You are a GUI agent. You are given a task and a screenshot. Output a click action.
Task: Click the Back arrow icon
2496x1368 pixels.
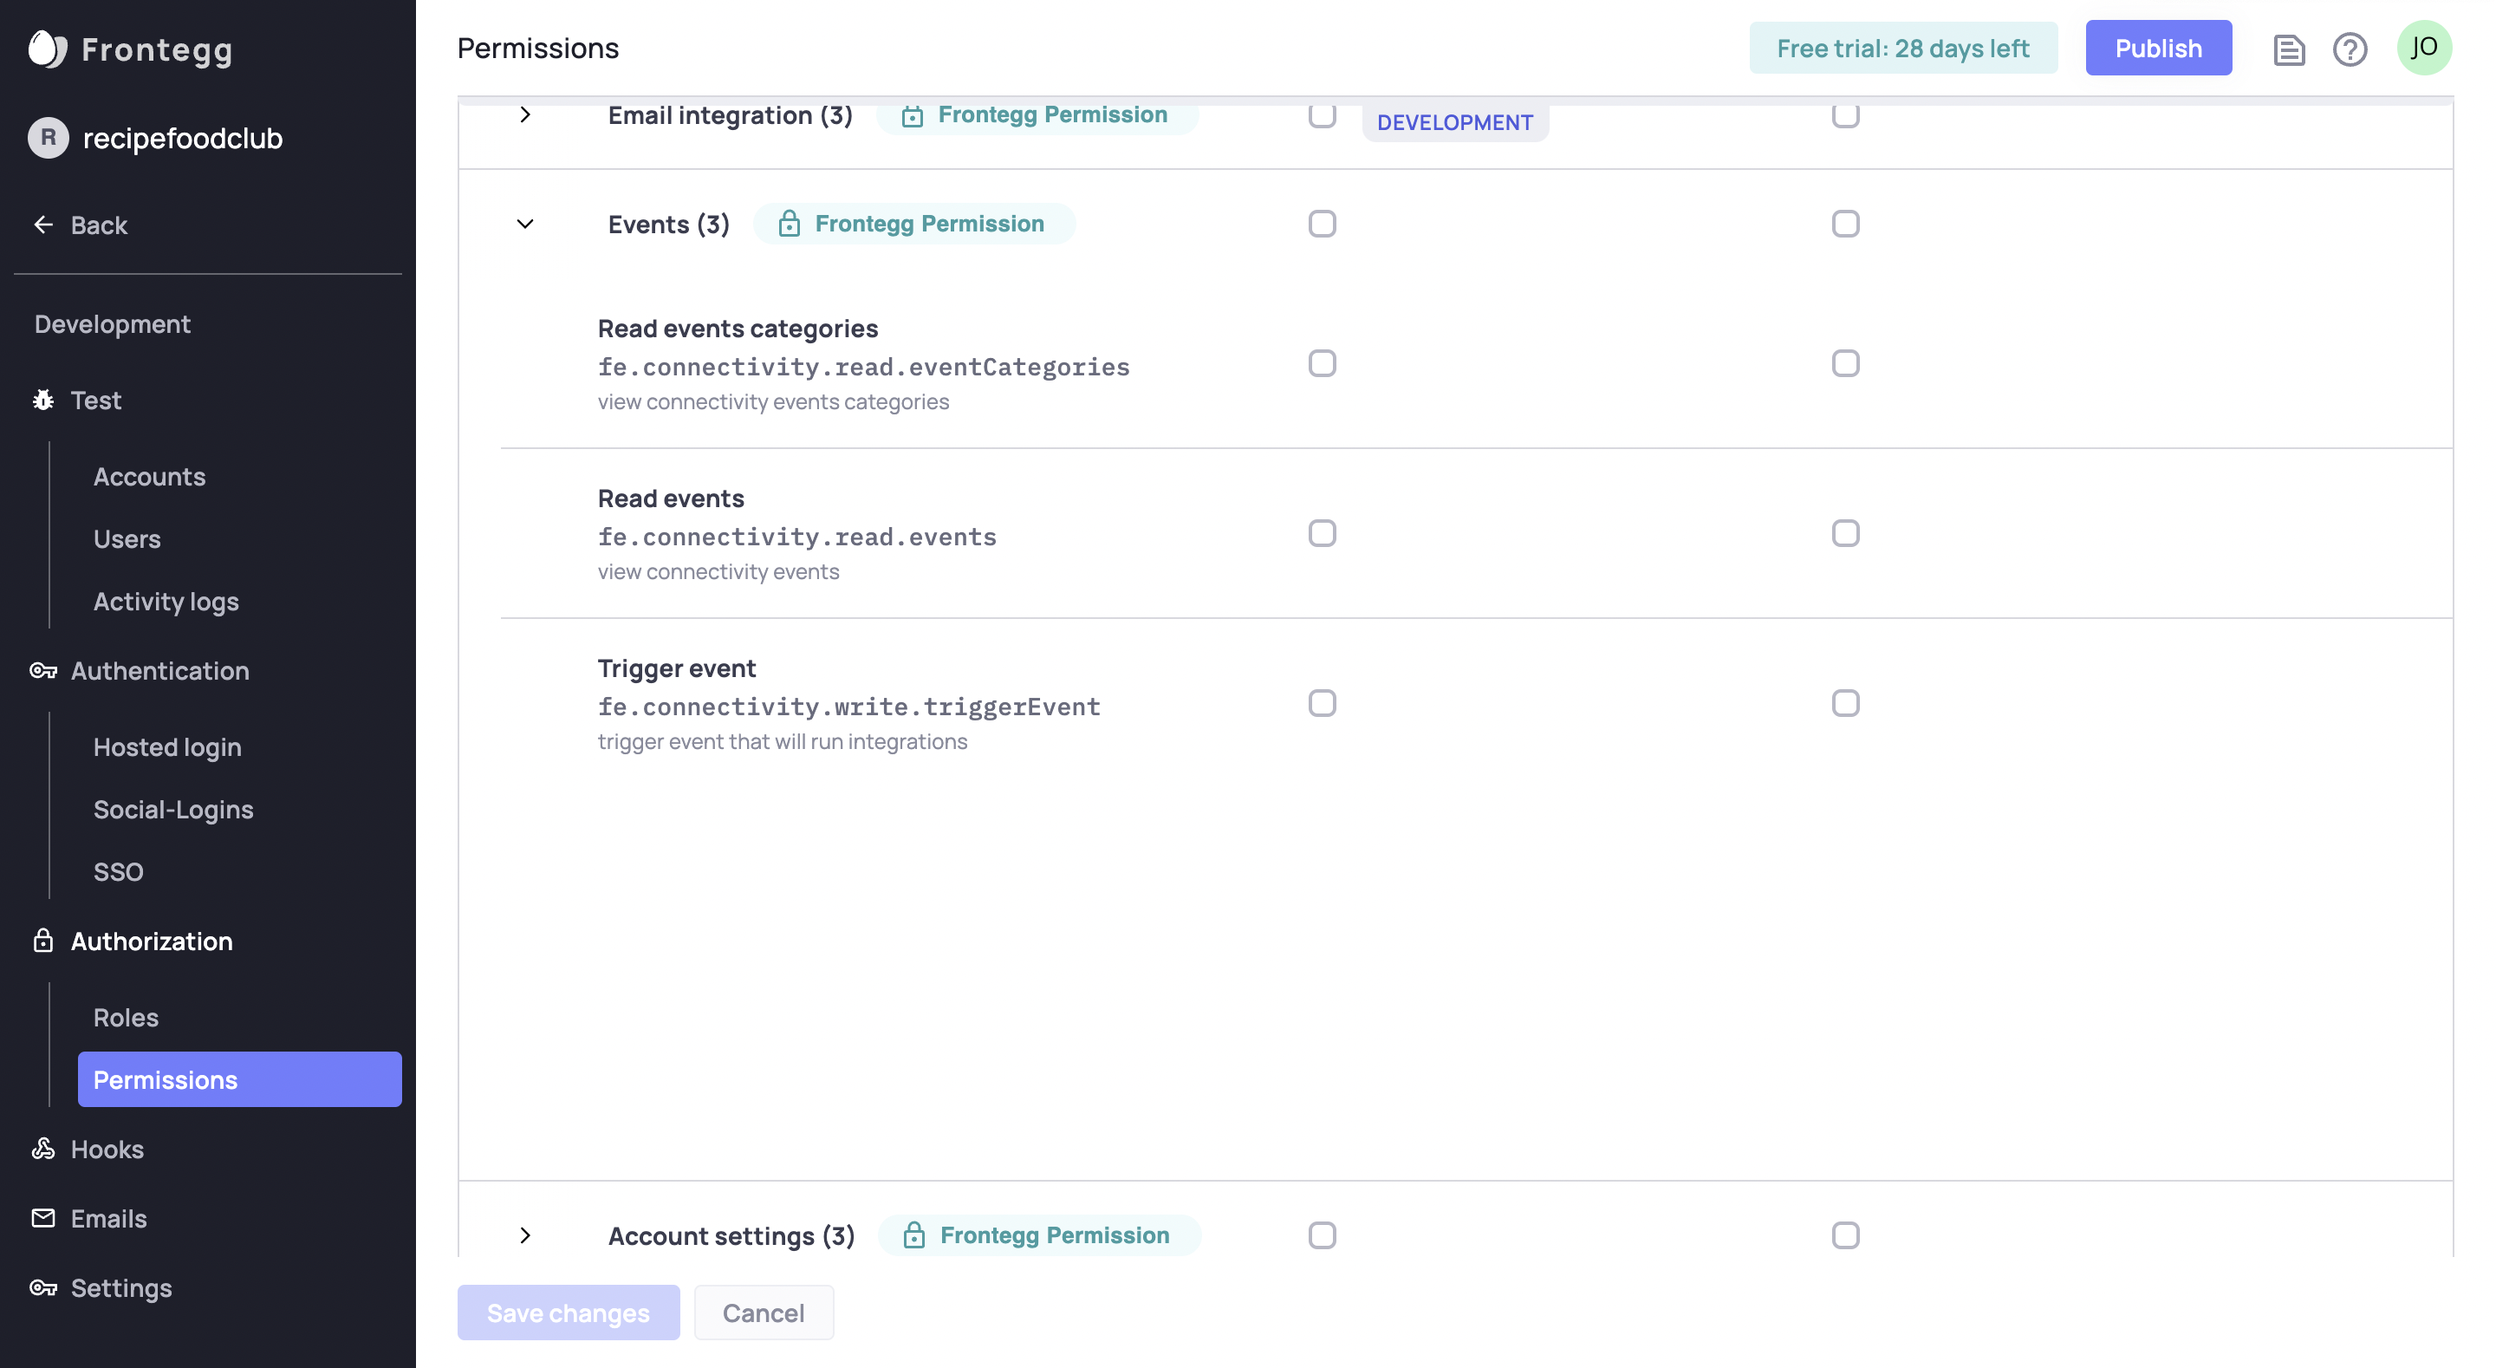[43, 225]
